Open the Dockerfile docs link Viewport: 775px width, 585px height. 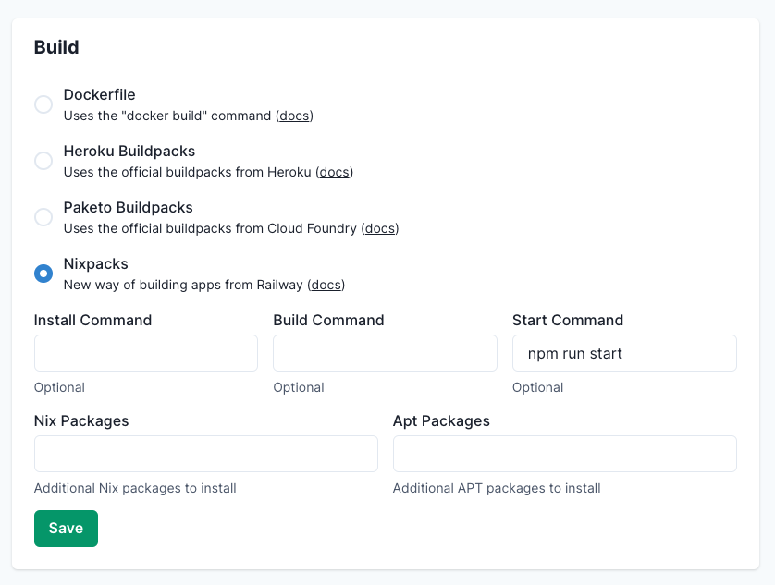[x=294, y=116]
